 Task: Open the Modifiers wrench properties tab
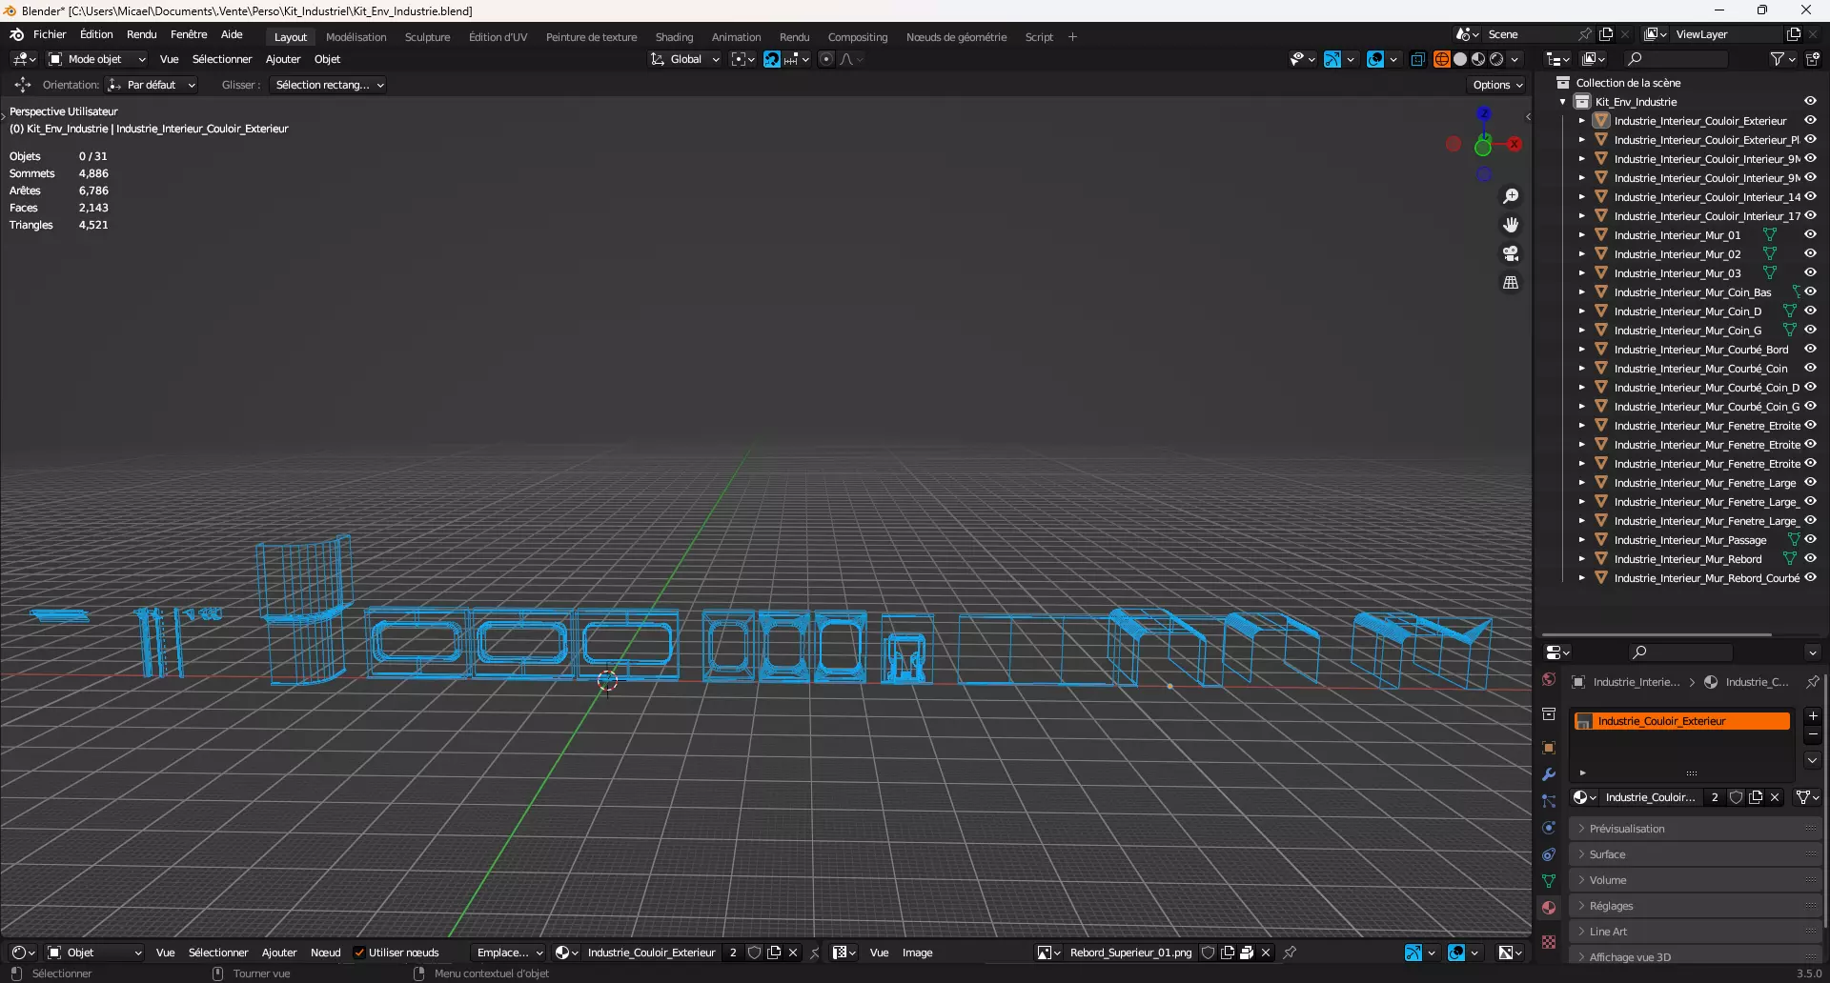tap(1549, 774)
